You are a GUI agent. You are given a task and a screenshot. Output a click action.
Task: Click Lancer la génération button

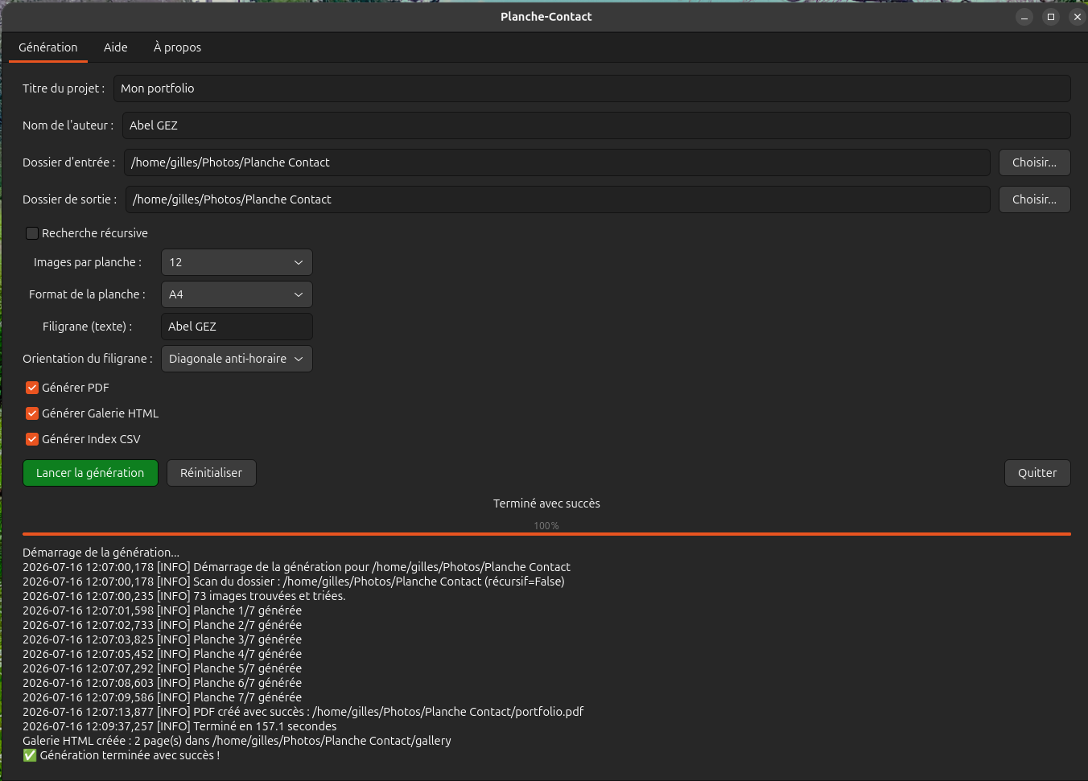pos(90,473)
